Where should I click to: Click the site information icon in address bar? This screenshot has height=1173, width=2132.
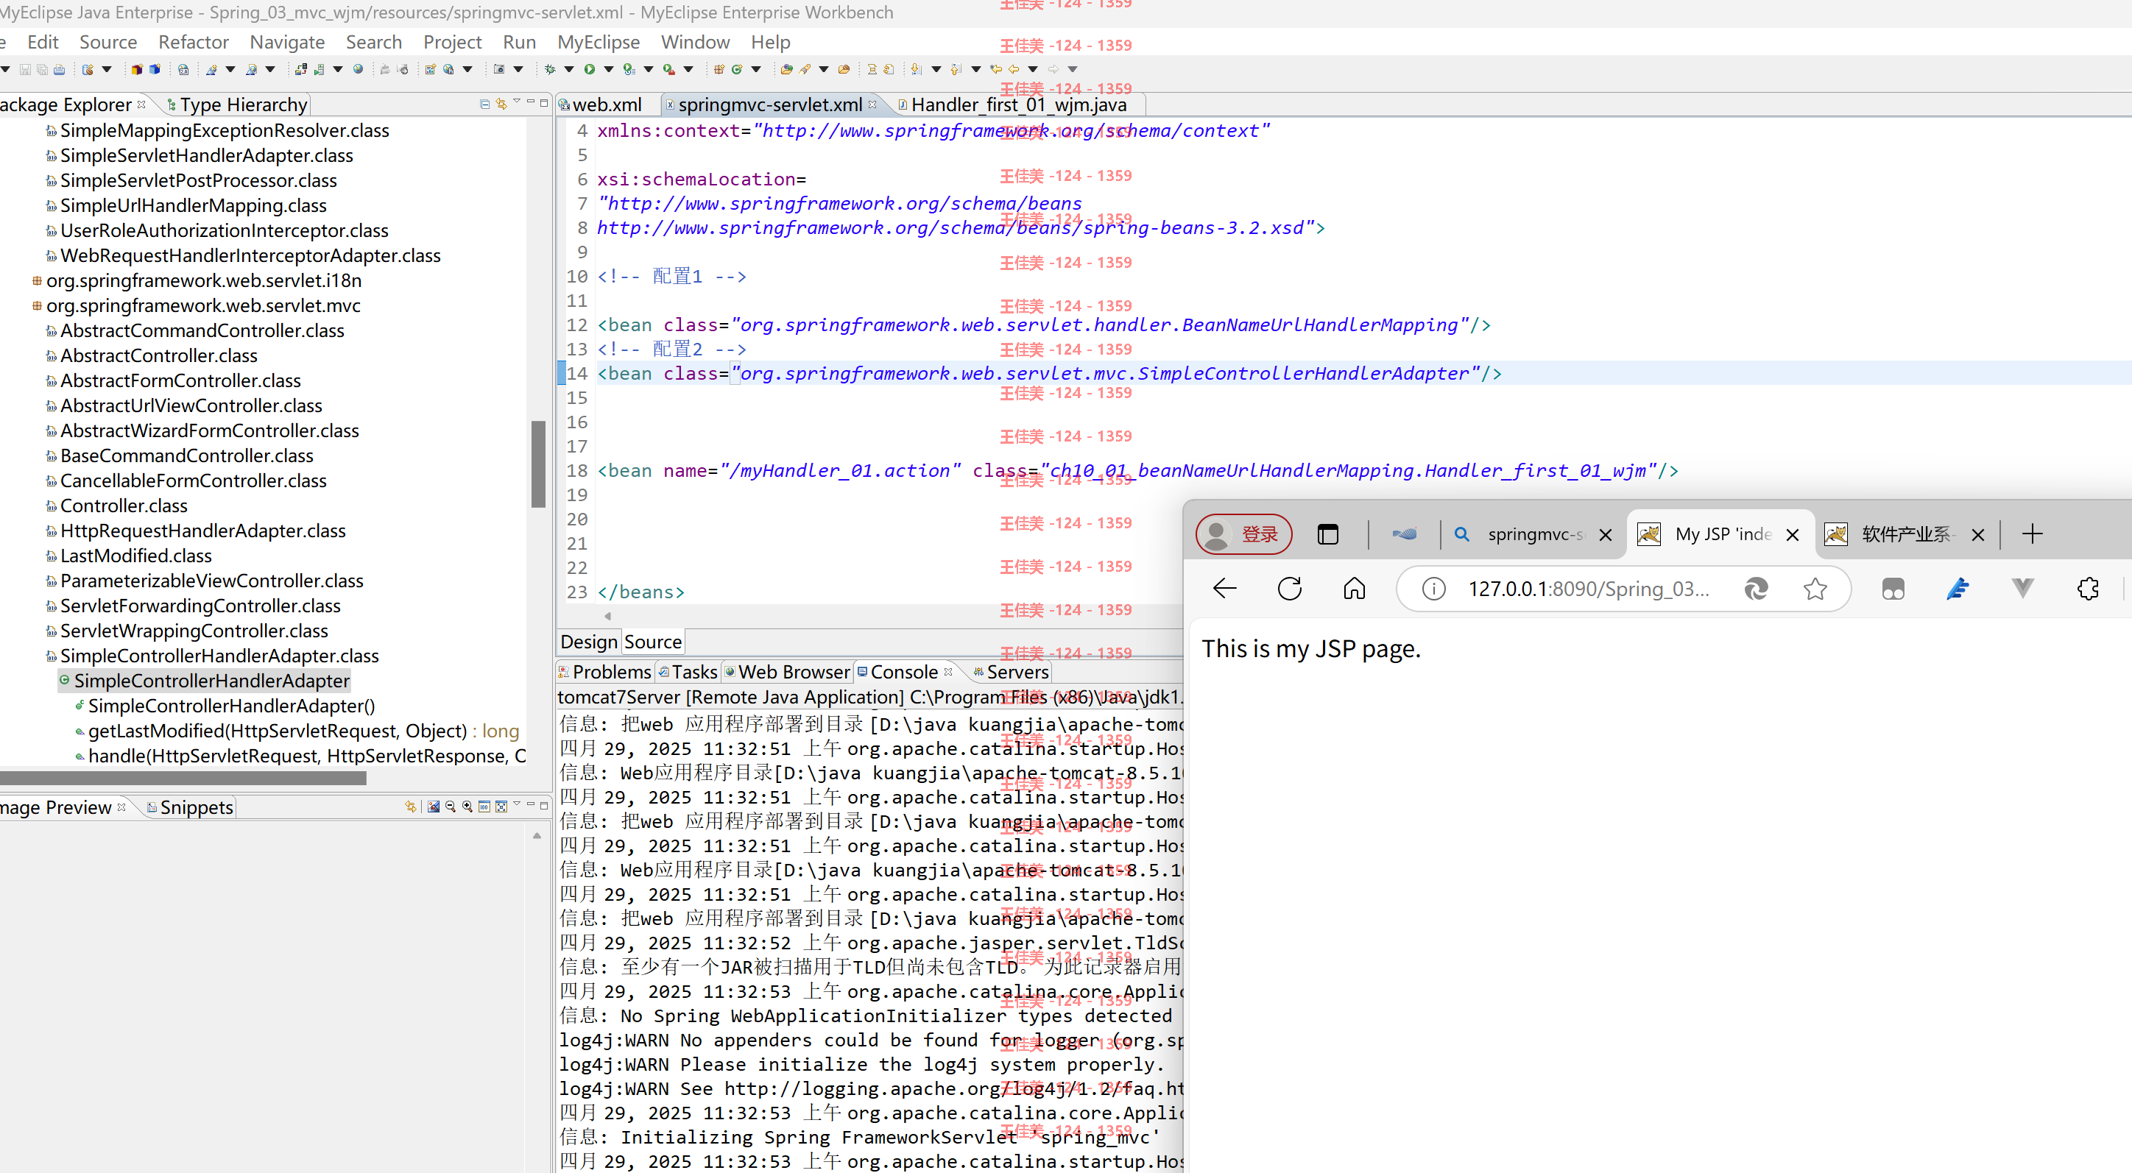(1433, 588)
